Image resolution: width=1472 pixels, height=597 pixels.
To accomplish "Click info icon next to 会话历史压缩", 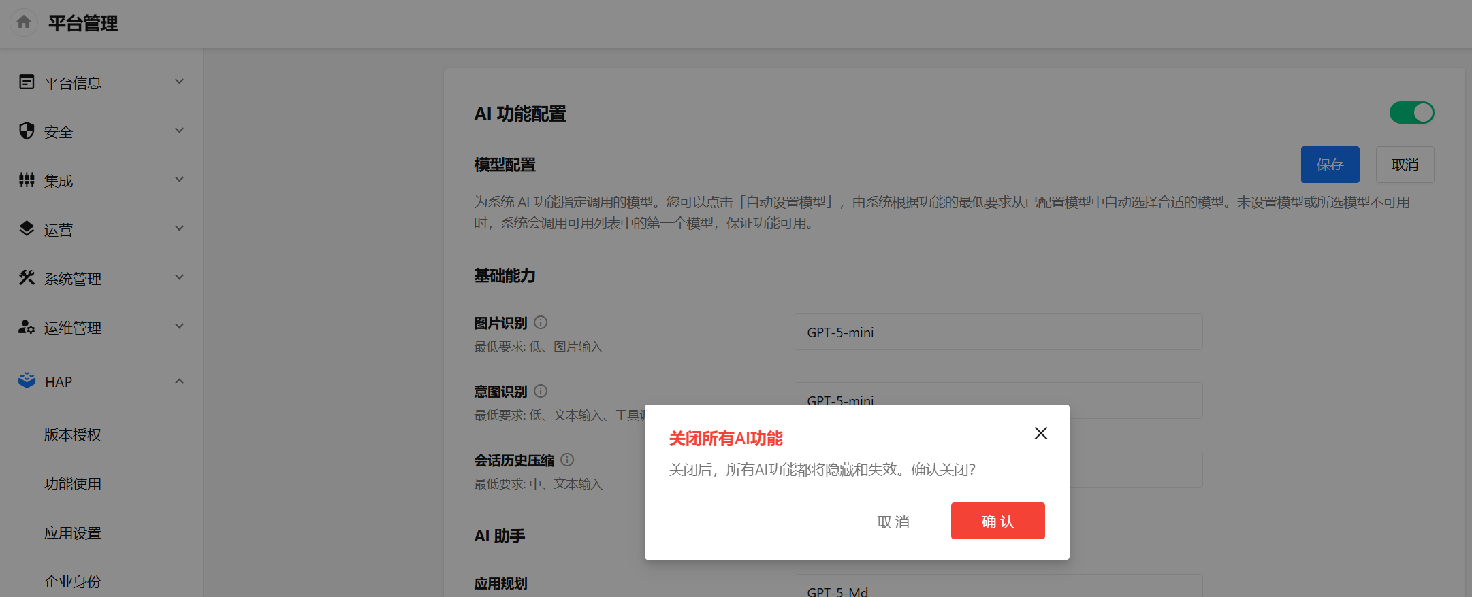I will 567,460.
